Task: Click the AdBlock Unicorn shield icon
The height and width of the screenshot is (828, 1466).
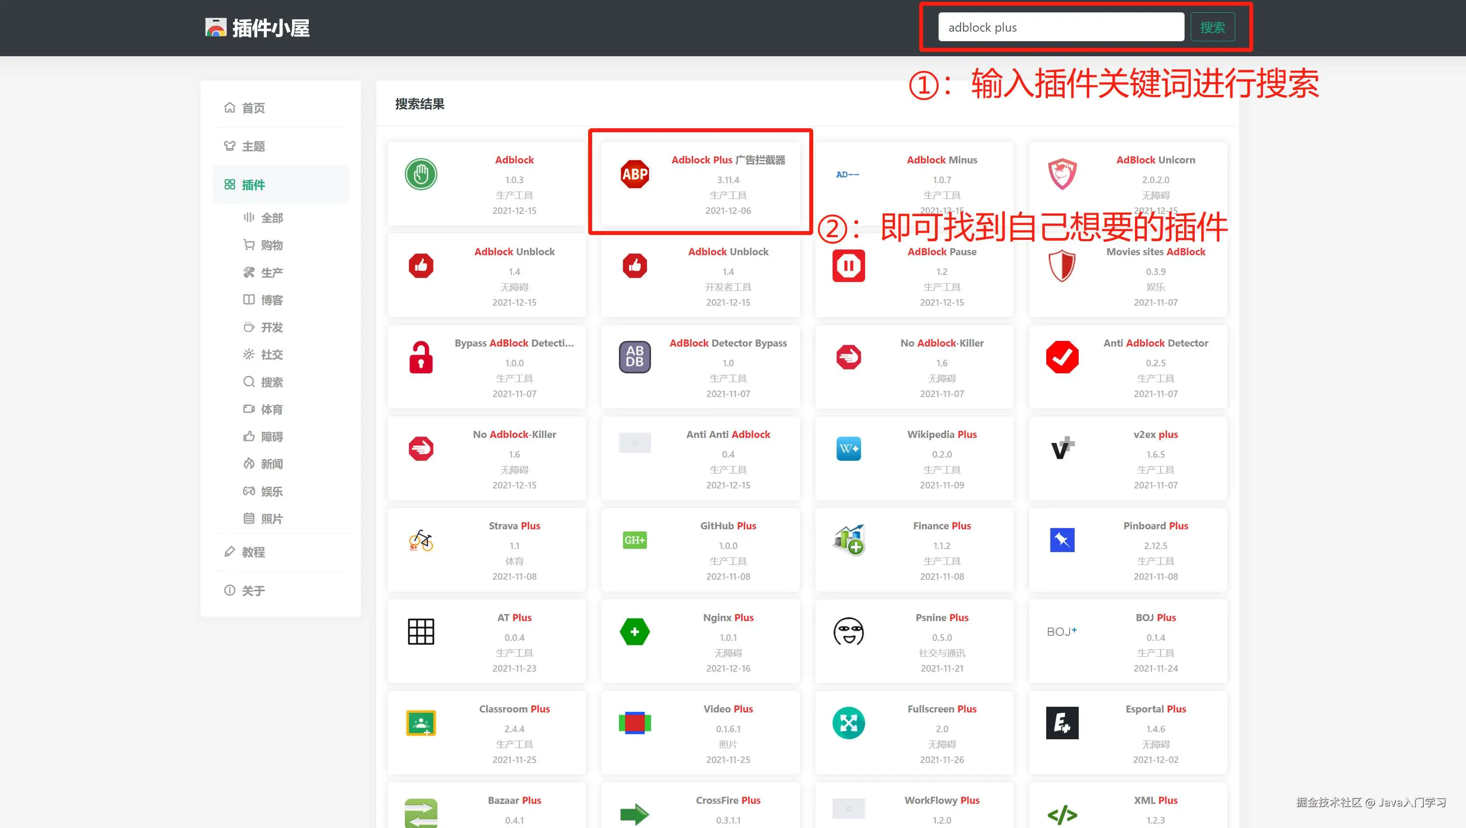Action: click(1062, 174)
